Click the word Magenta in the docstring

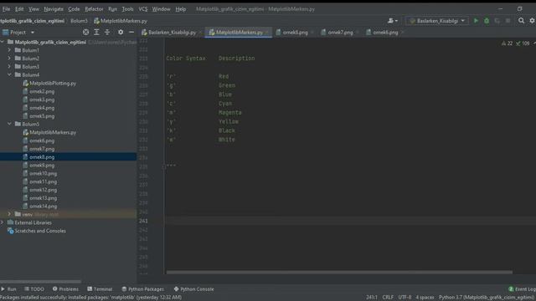click(230, 113)
